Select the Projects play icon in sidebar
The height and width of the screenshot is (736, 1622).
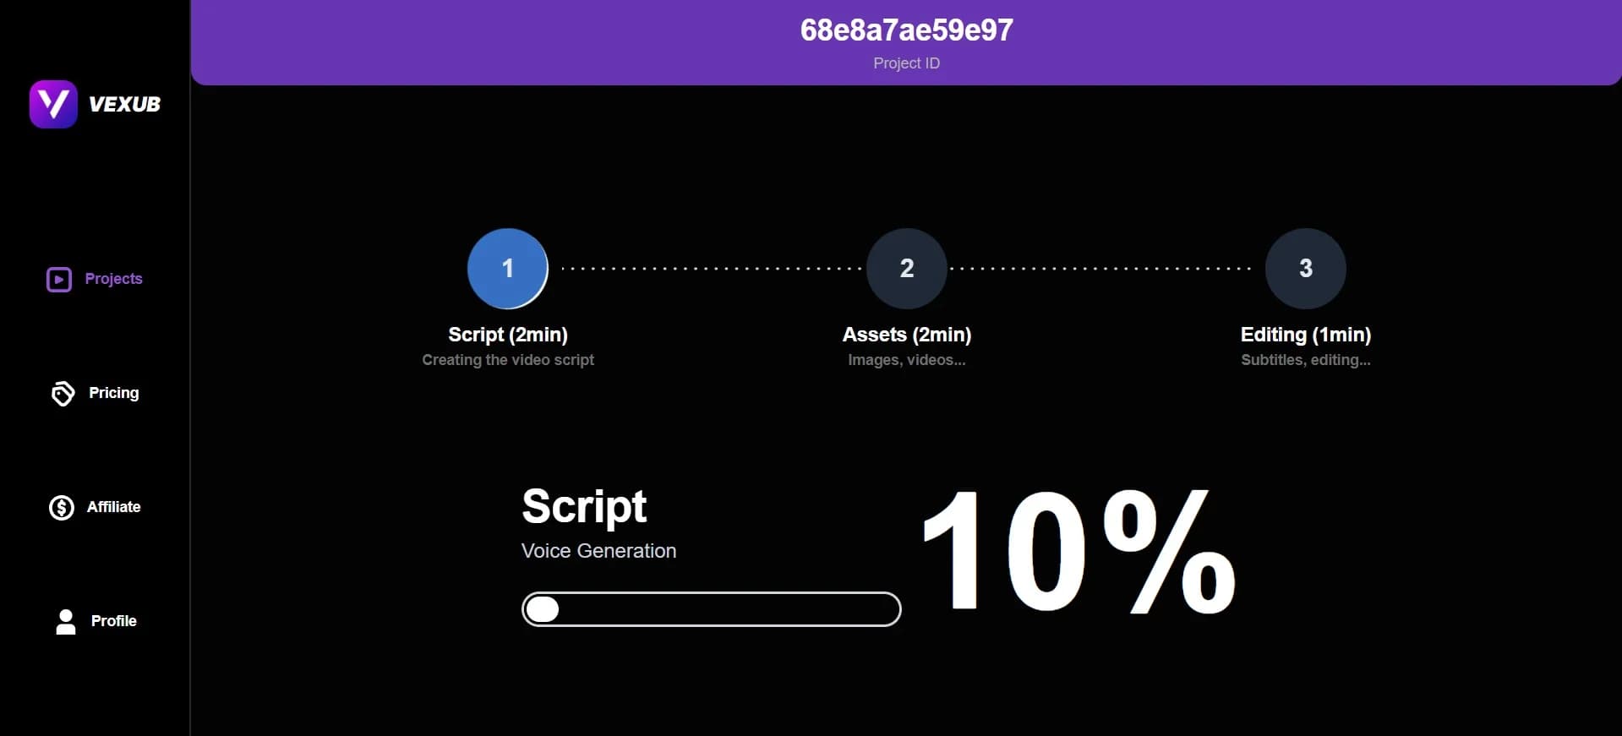tap(57, 279)
